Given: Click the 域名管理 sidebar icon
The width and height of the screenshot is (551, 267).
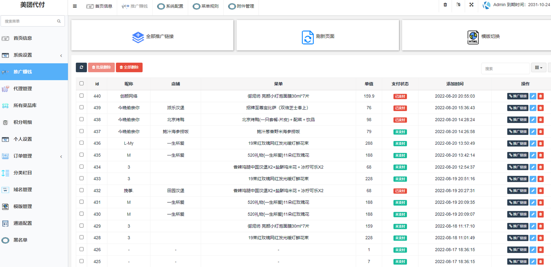Looking at the screenshot, I should 5,190.
